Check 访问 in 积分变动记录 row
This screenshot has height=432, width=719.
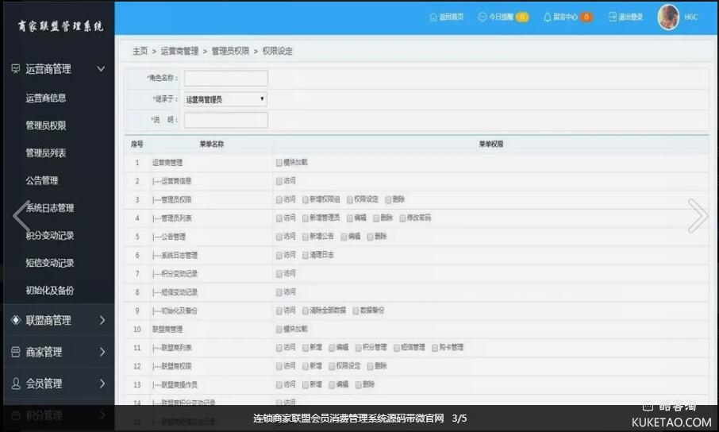[279, 274]
